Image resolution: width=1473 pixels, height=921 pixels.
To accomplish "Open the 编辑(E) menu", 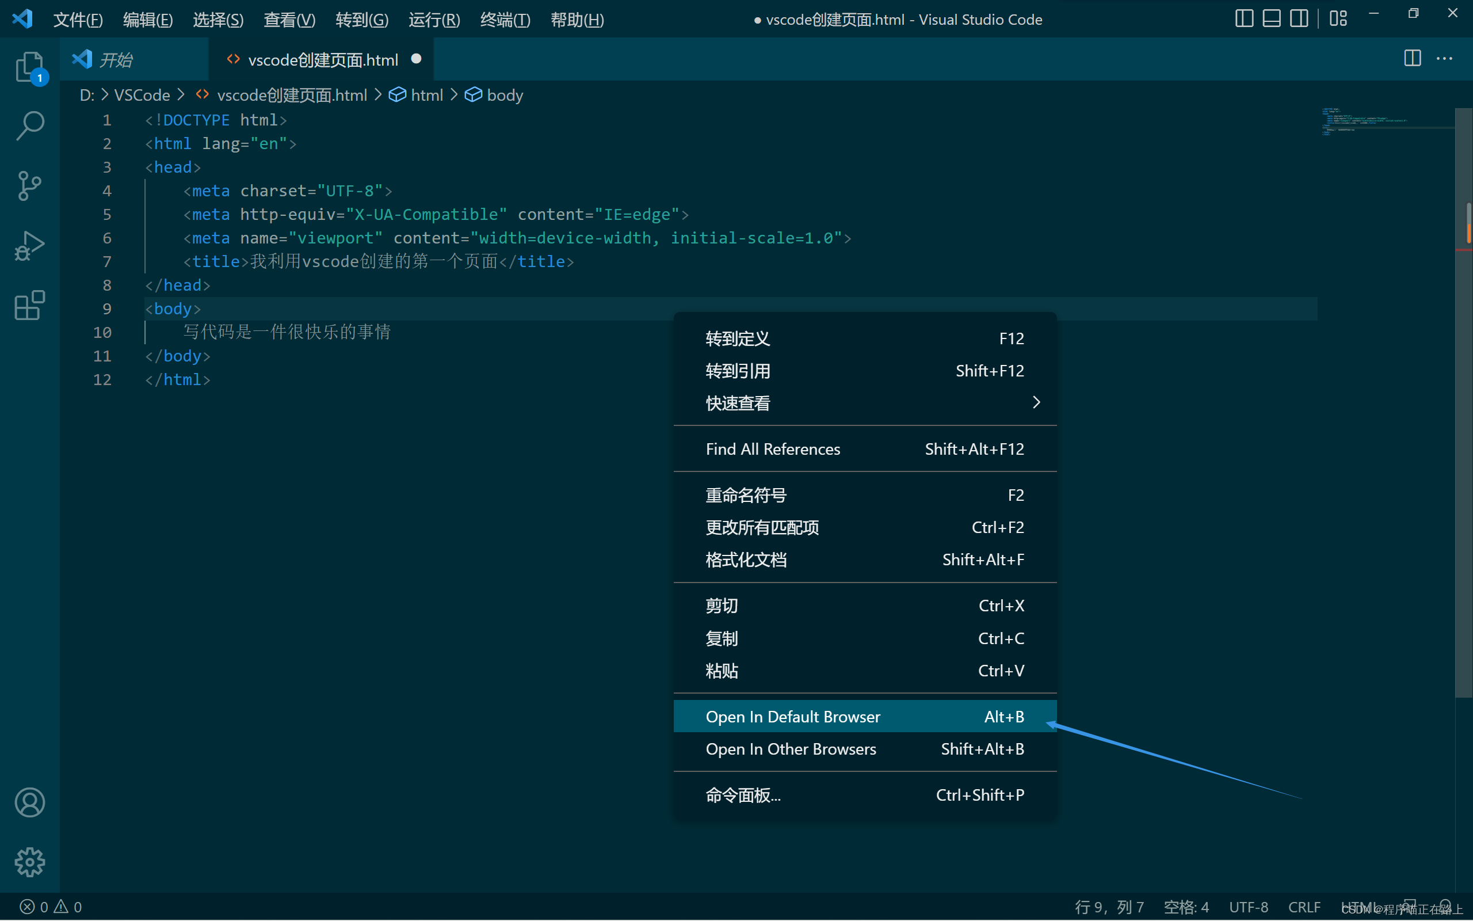I will coord(148,20).
